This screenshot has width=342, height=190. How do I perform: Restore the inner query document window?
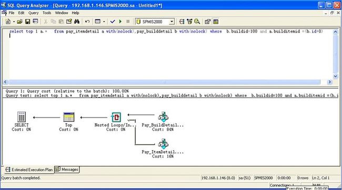tap(332, 13)
